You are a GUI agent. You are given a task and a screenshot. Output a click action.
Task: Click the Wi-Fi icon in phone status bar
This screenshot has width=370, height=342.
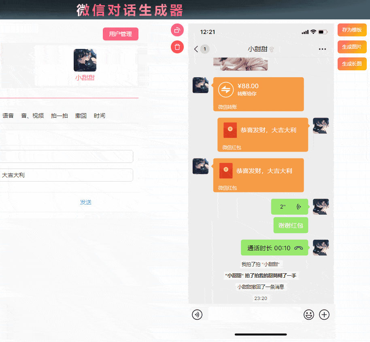[x=313, y=32]
